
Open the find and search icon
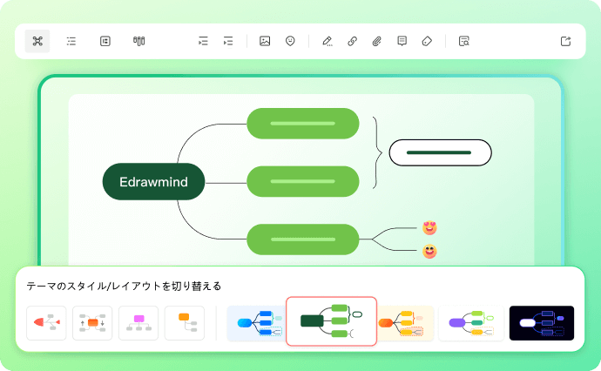coord(463,41)
